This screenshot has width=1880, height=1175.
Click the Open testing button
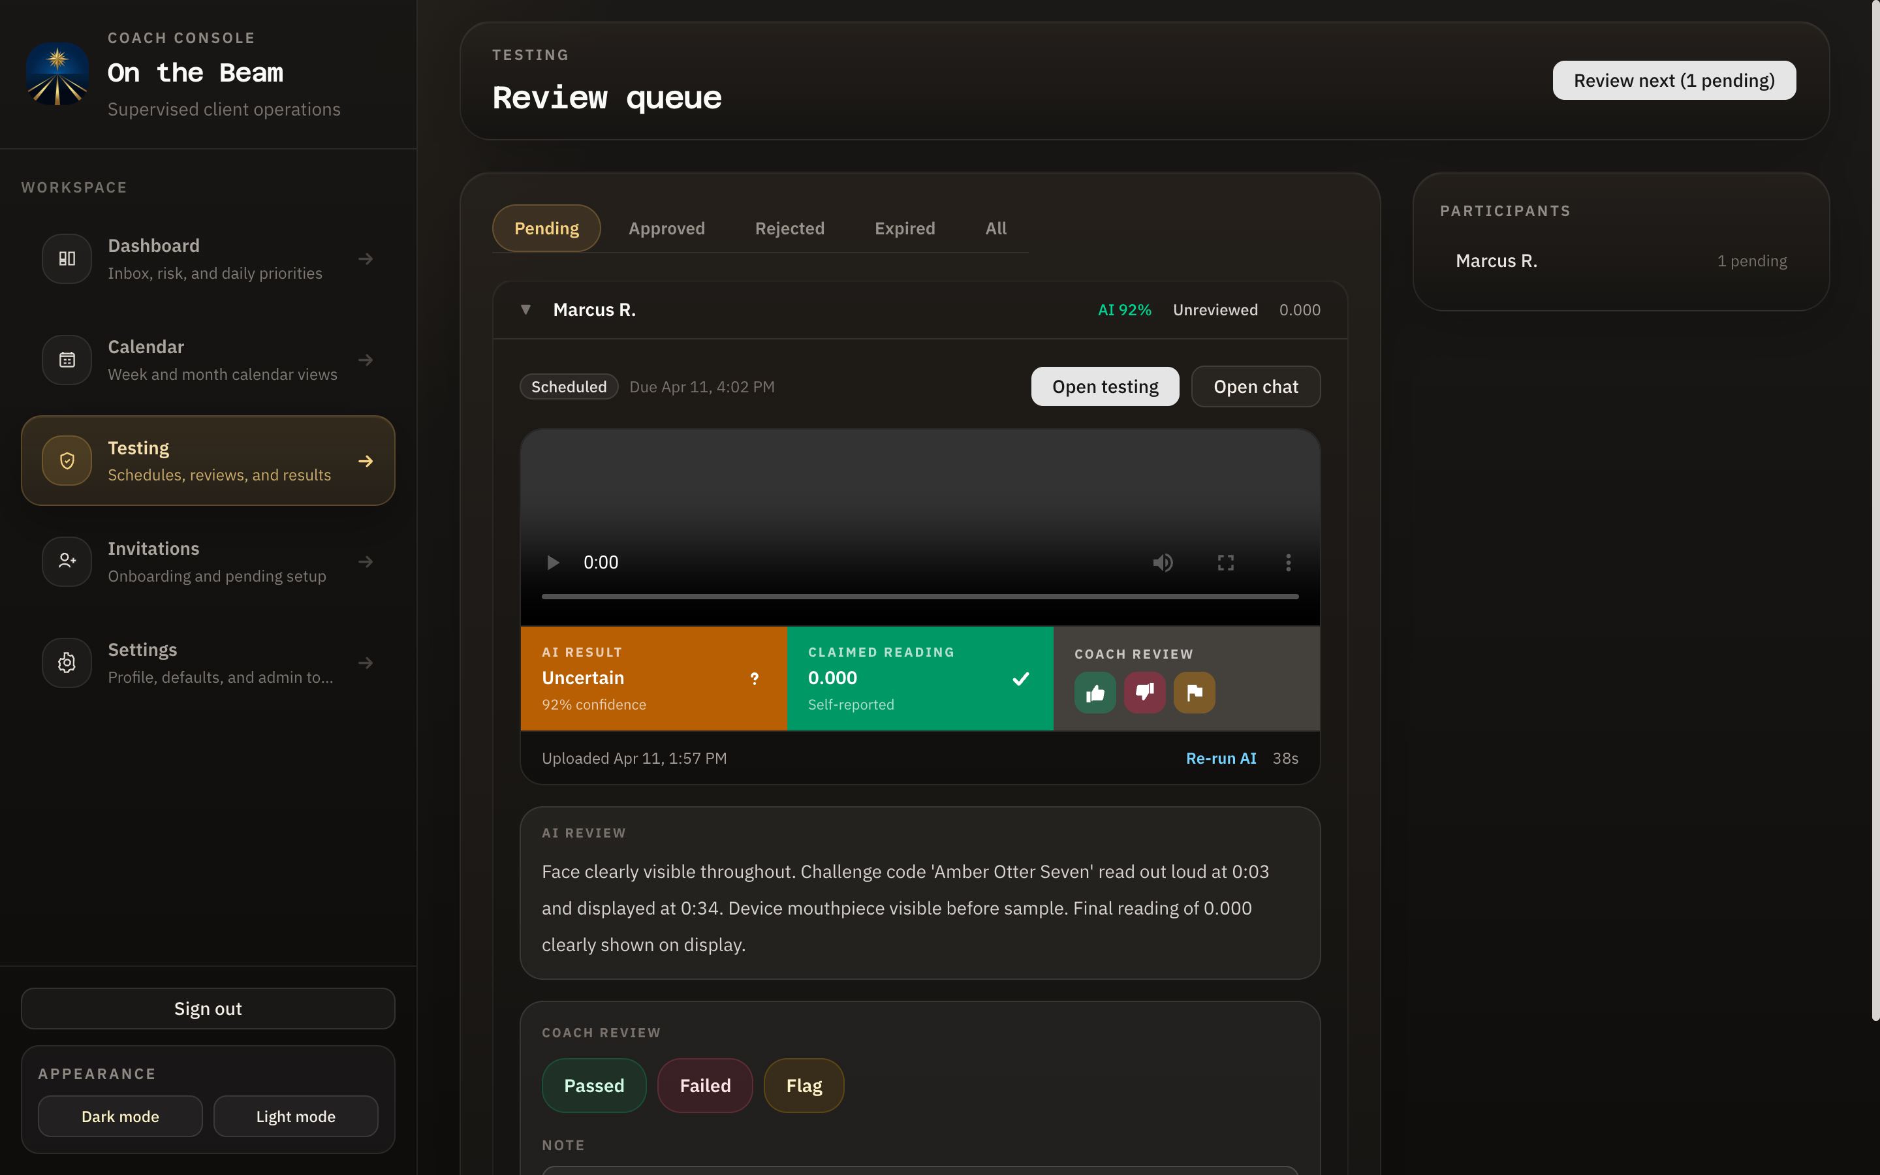point(1104,386)
